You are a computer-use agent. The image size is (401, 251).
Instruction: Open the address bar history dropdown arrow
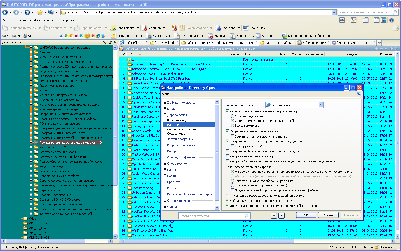(x=334, y=12)
